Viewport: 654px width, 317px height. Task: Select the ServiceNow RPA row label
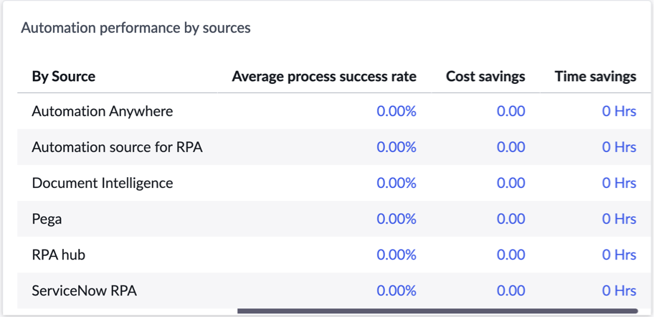(x=84, y=290)
